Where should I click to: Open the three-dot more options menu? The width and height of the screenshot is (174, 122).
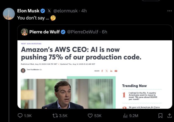point(170,11)
